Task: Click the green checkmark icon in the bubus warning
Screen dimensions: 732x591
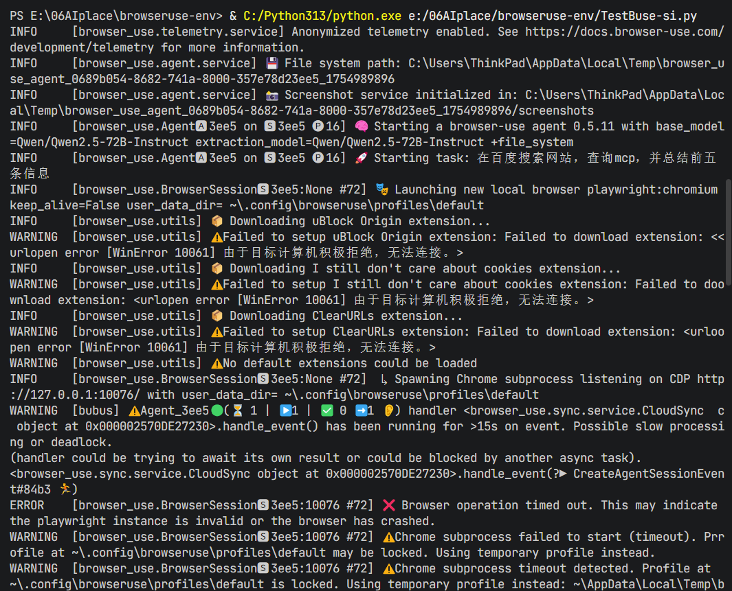Action: click(326, 411)
